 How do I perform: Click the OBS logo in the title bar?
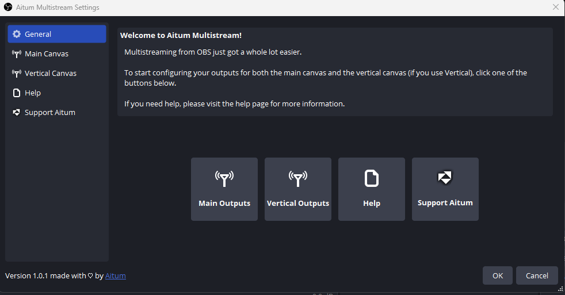coord(8,7)
